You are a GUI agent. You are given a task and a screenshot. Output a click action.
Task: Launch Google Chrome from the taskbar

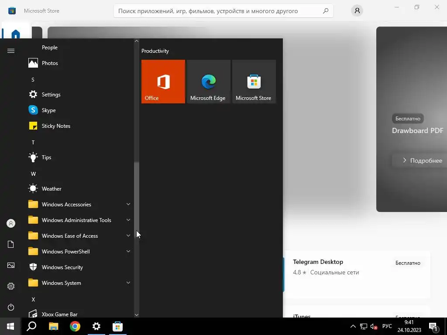point(75,326)
